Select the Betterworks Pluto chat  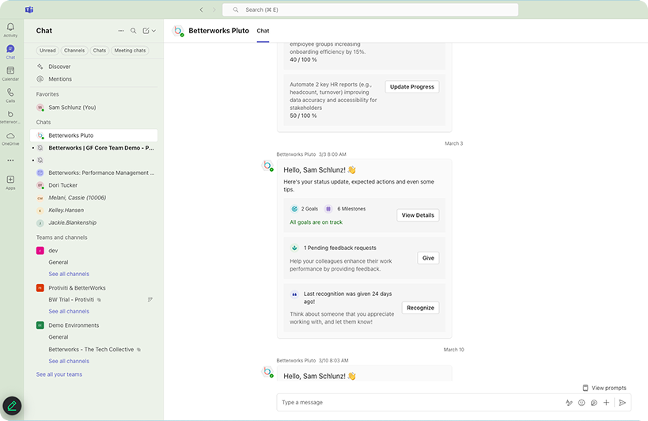tap(94, 135)
